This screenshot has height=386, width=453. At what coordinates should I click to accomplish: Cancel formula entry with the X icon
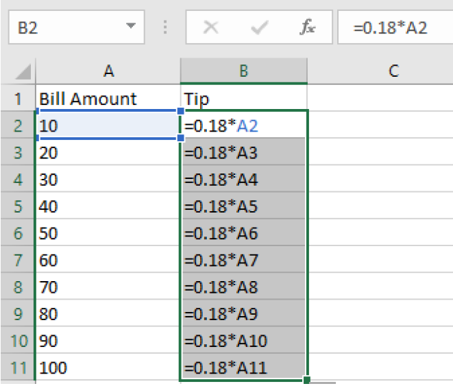click(x=210, y=27)
